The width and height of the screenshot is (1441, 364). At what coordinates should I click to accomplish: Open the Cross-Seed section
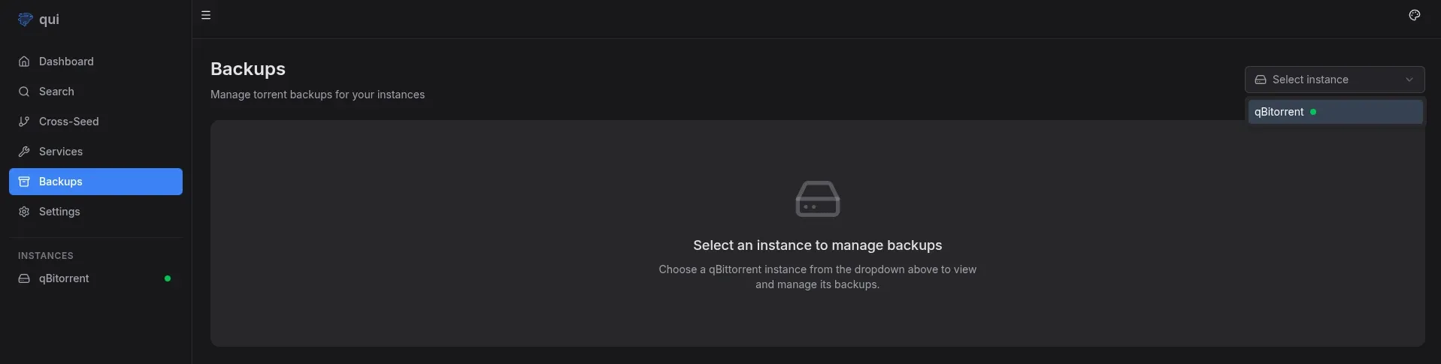68,122
